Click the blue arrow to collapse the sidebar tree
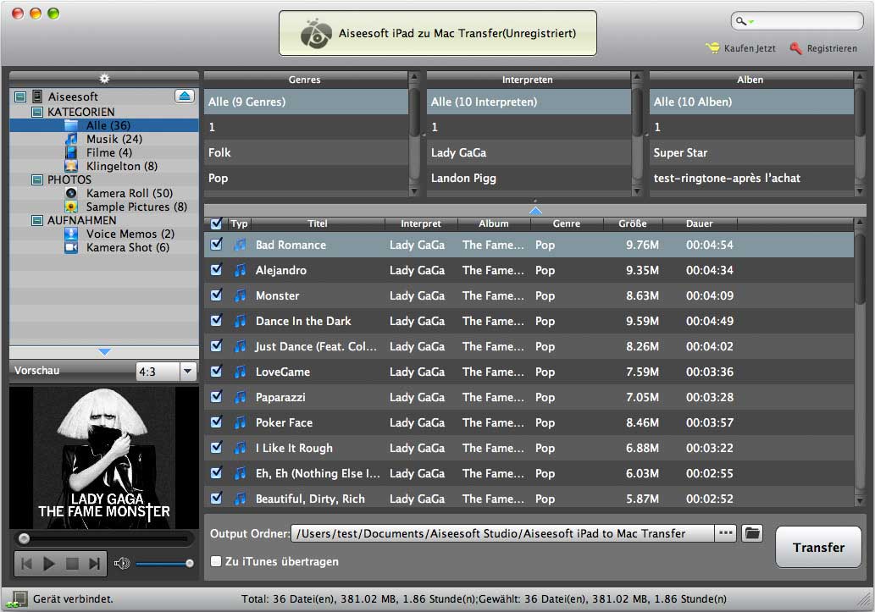Image resolution: width=875 pixels, height=612 pixels. 104,352
